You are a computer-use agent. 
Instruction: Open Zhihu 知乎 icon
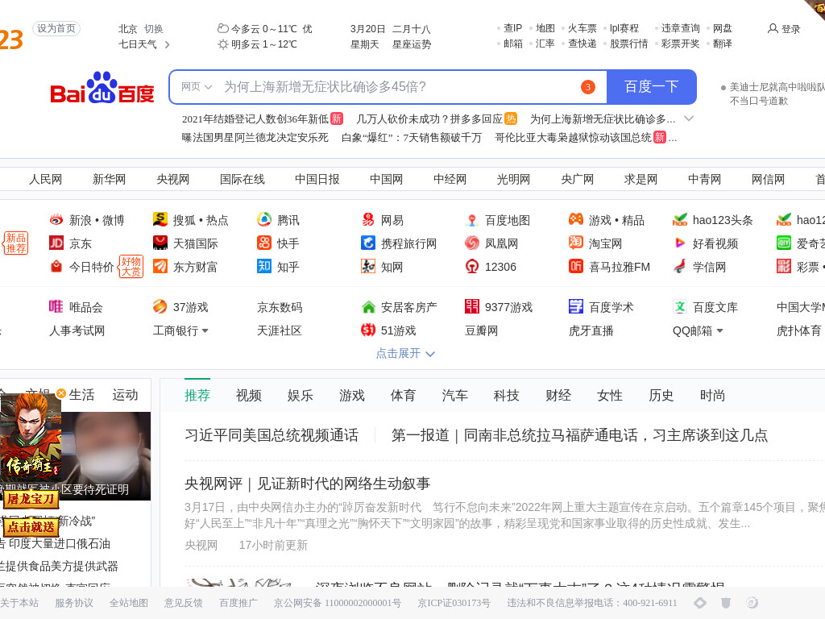(x=264, y=266)
